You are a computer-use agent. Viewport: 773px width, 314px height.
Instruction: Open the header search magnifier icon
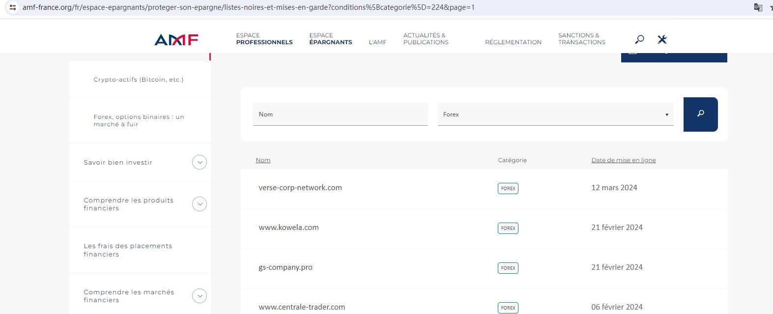pos(639,39)
